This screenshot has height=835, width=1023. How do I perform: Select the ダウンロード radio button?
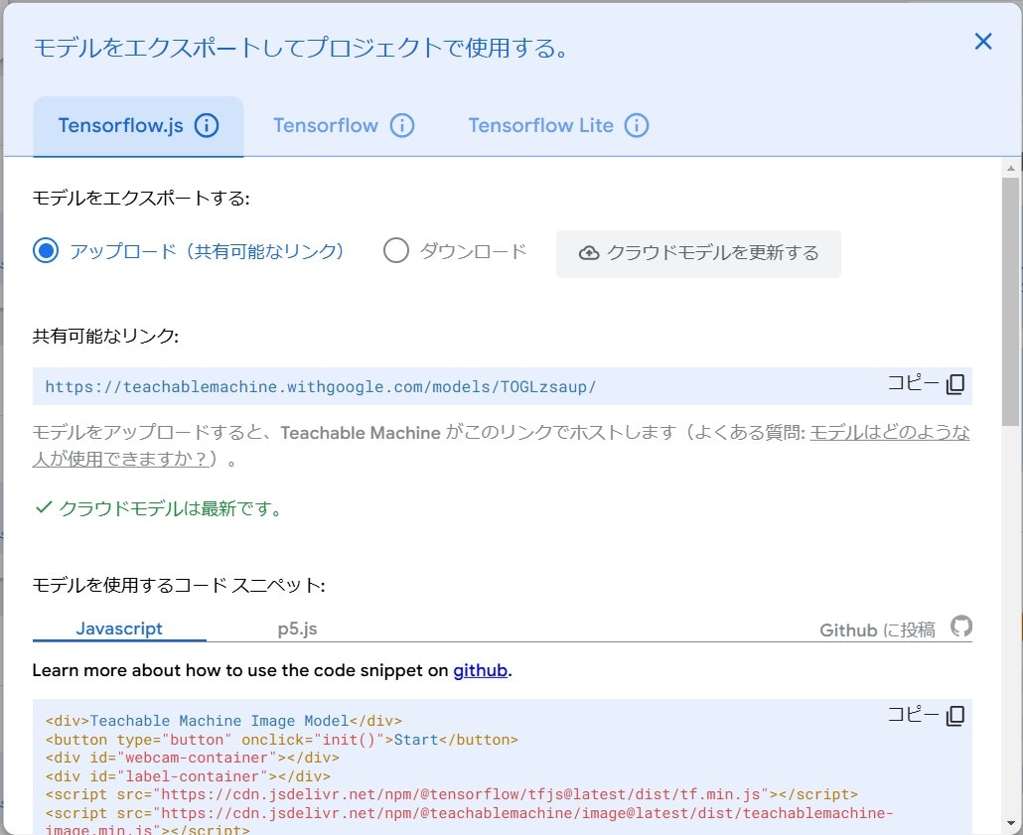click(396, 250)
